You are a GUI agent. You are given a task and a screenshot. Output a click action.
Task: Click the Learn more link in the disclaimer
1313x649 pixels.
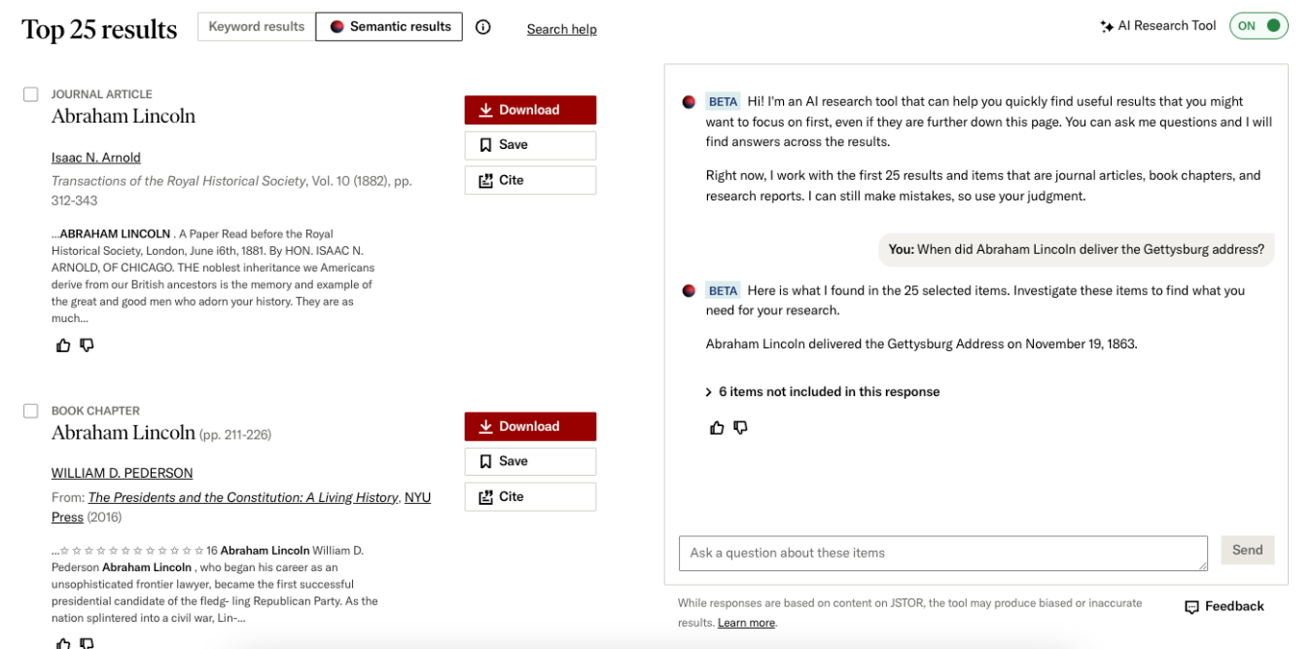(745, 622)
